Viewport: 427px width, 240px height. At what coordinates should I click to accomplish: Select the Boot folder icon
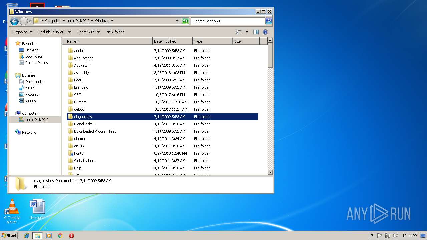70,80
